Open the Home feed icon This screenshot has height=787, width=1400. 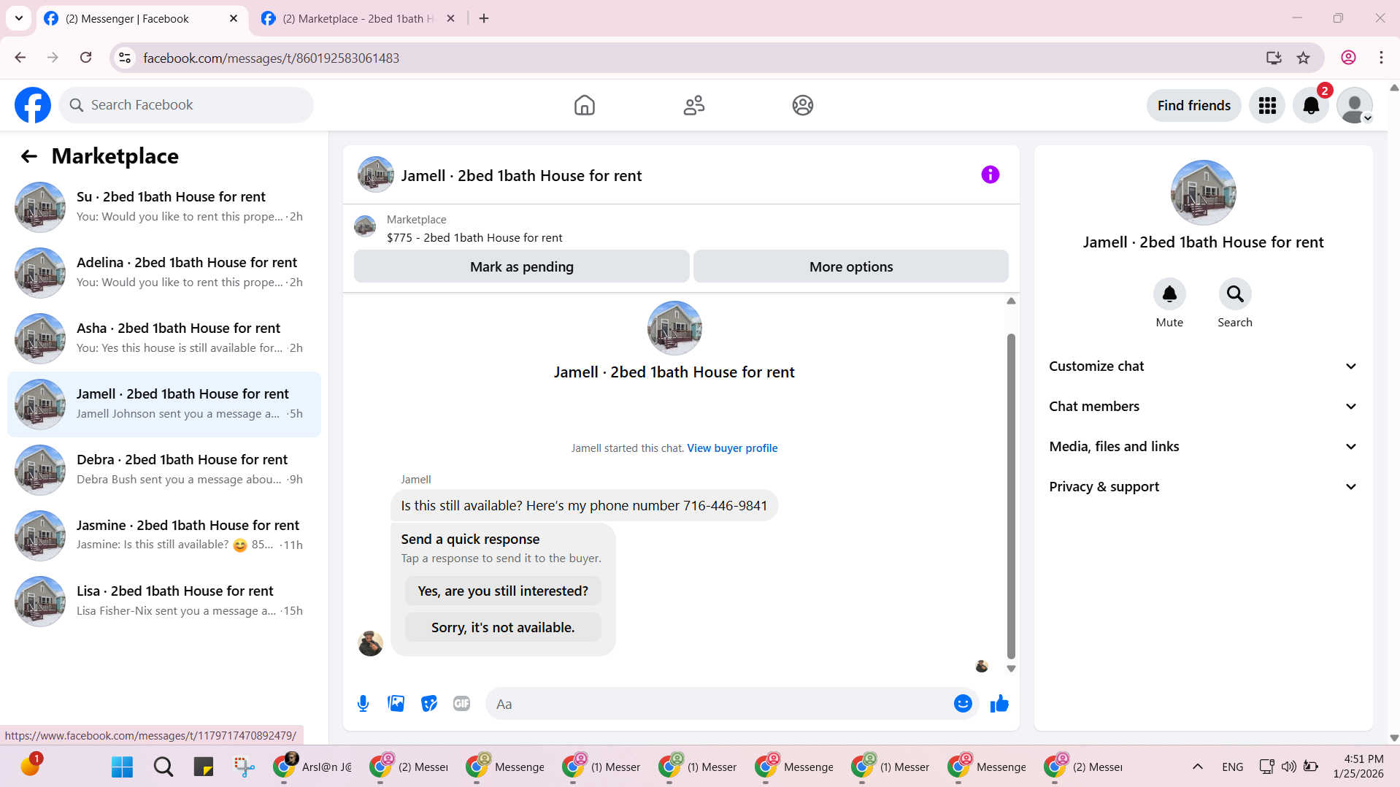pos(584,105)
